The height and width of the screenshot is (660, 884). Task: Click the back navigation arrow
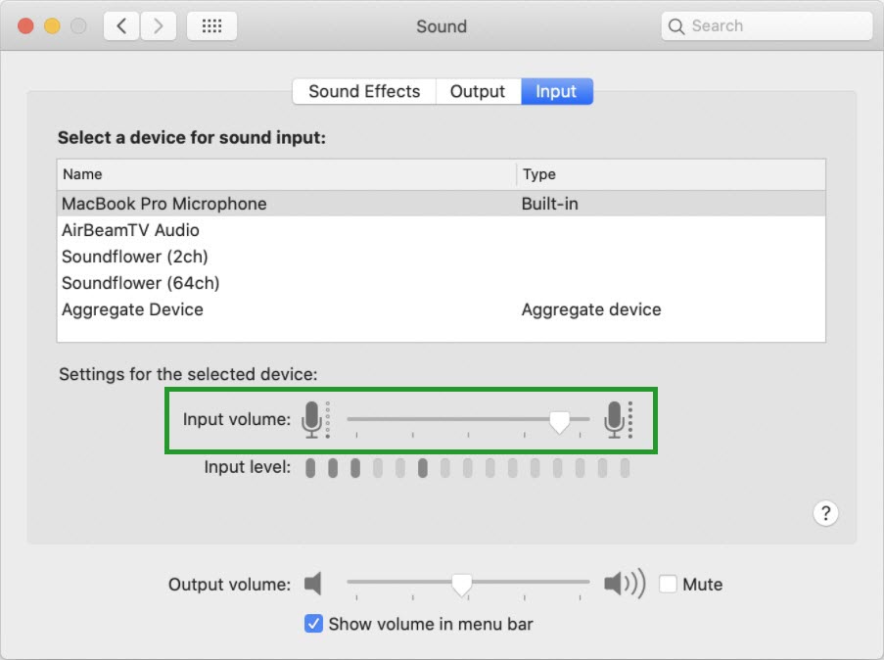coord(121,25)
